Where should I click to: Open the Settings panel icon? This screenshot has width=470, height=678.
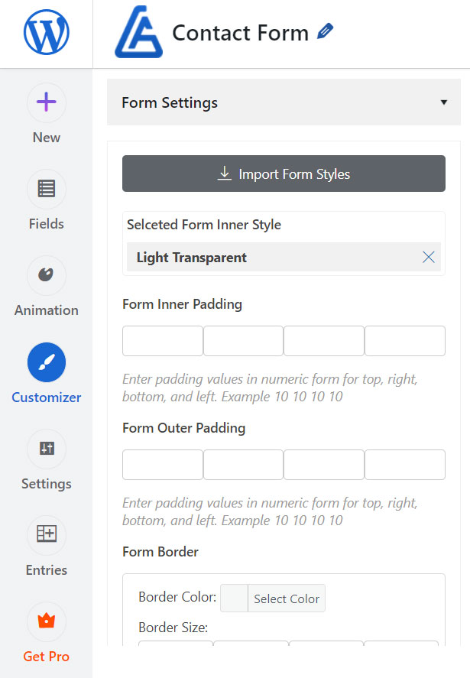(x=46, y=449)
